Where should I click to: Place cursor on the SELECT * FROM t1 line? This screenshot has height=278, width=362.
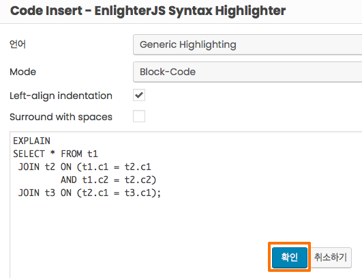(55, 154)
